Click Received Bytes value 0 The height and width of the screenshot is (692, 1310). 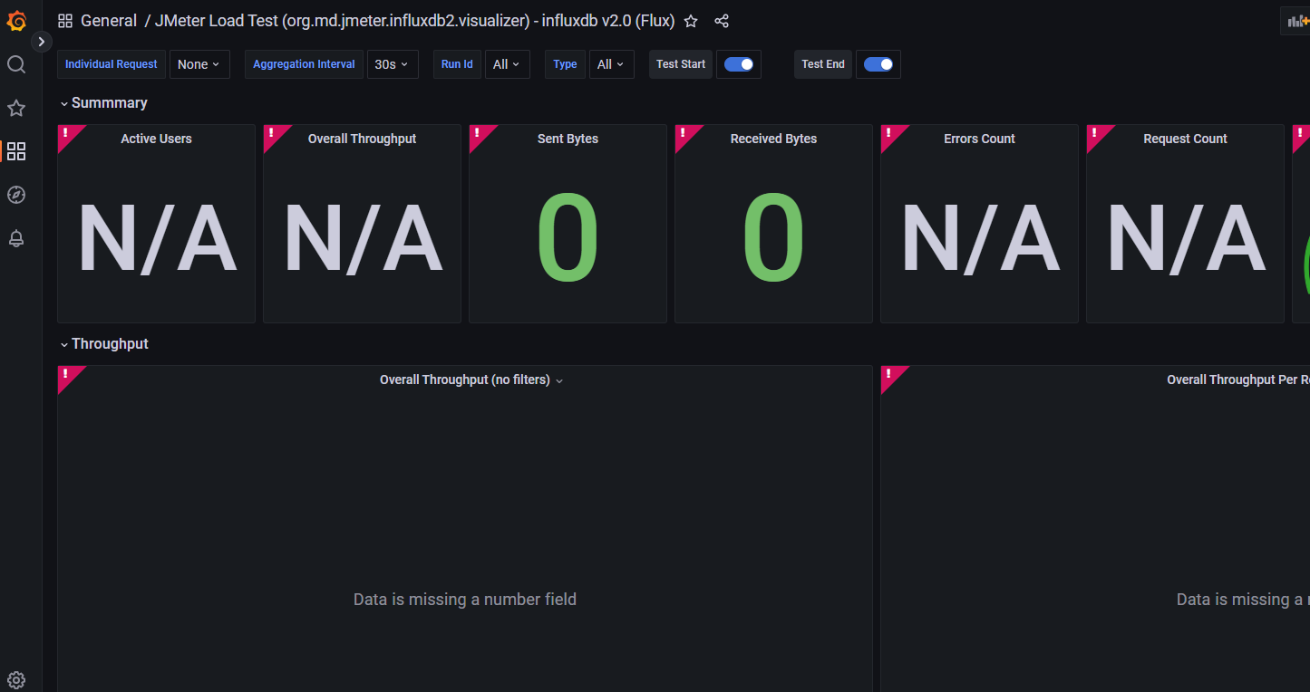point(773,239)
